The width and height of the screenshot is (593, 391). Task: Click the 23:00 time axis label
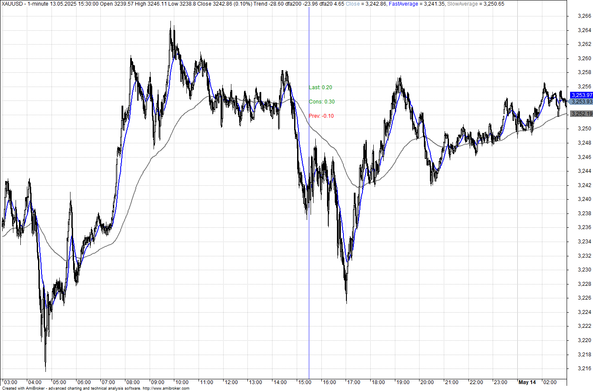tap(500, 382)
